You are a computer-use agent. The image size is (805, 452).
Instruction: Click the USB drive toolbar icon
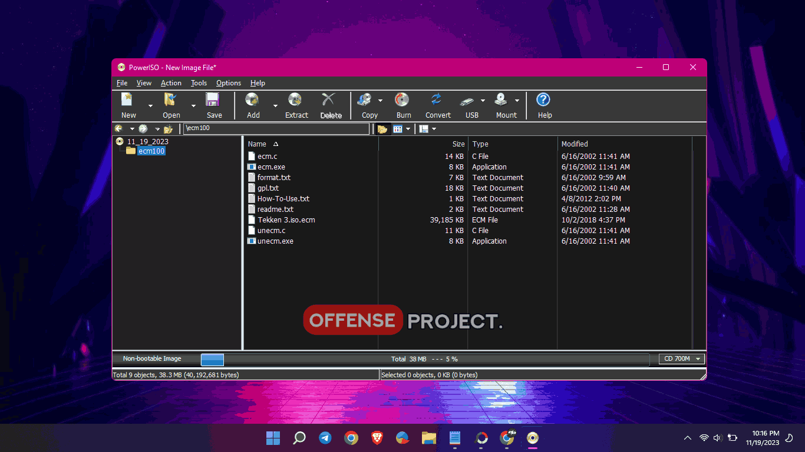[x=468, y=101]
